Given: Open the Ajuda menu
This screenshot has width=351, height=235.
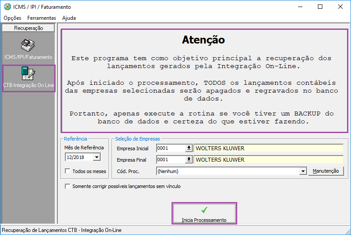Looking at the screenshot, I should [x=69, y=18].
